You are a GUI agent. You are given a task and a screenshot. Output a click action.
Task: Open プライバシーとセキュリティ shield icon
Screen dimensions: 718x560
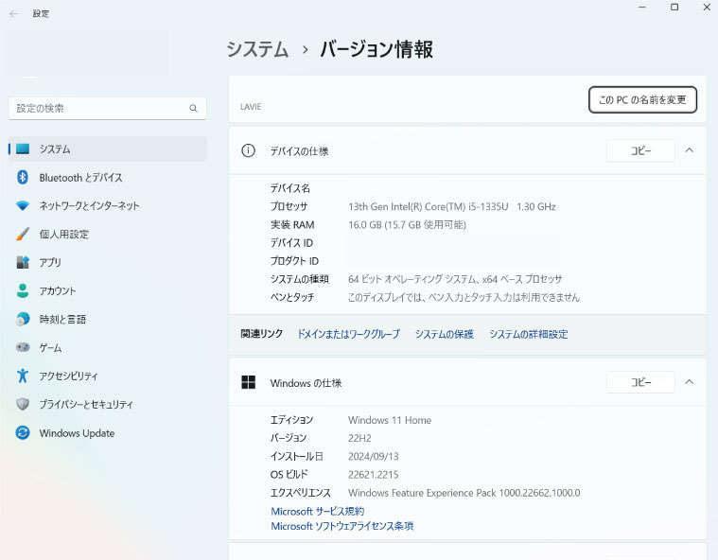23,405
